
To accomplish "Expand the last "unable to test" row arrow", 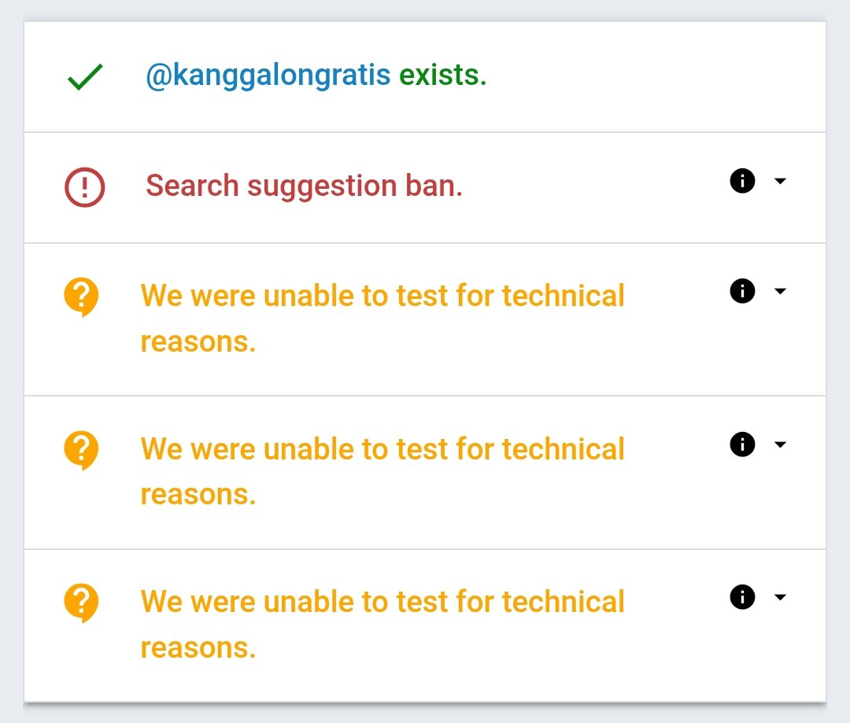I will [780, 597].
